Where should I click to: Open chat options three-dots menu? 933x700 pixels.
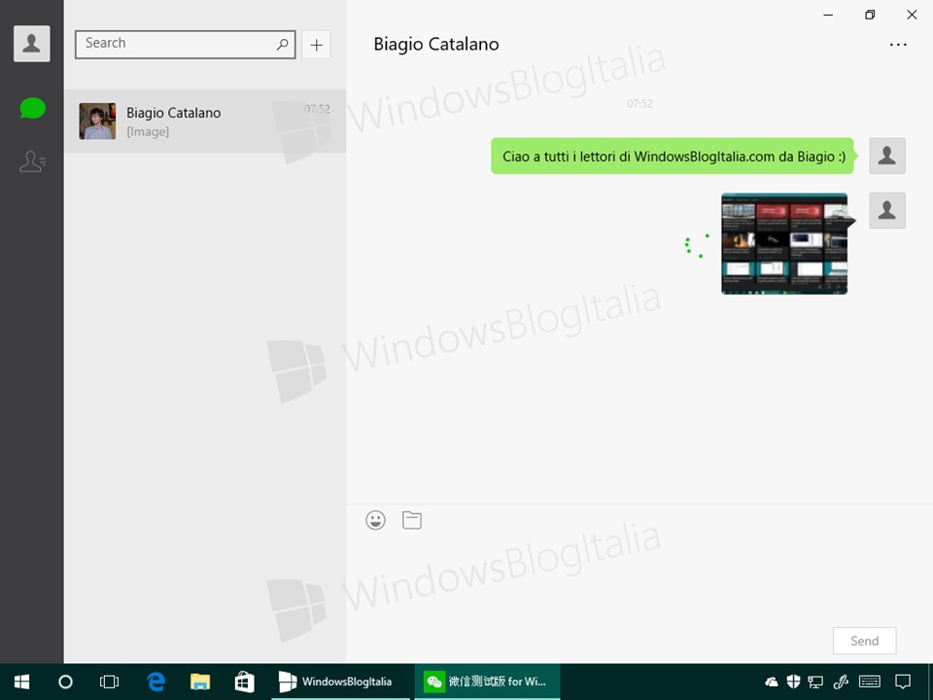click(898, 45)
